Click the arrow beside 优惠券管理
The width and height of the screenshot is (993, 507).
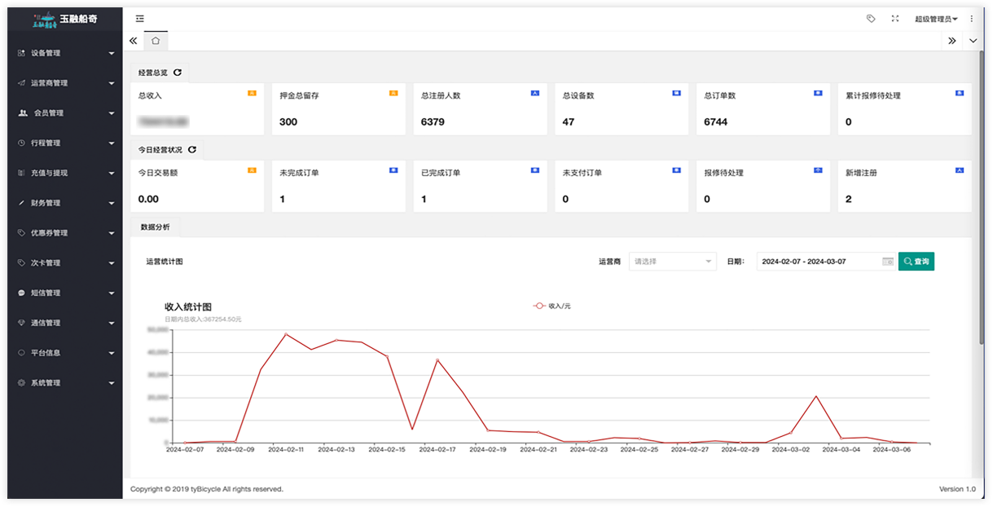click(x=112, y=233)
